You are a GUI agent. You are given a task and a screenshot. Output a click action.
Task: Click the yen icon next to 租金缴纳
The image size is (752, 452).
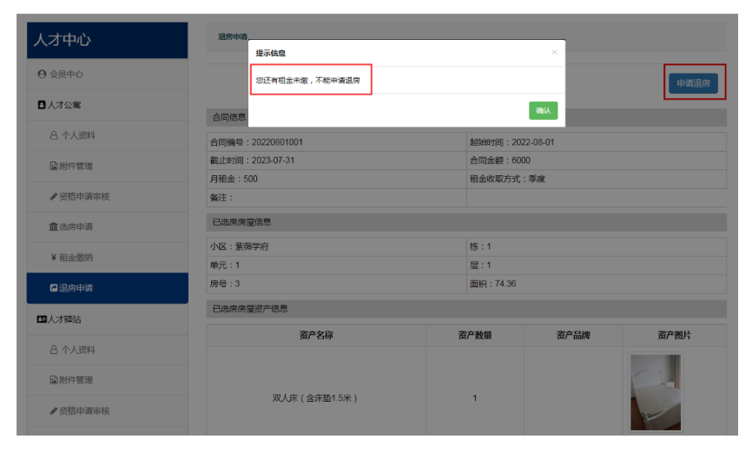click(53, 258)
